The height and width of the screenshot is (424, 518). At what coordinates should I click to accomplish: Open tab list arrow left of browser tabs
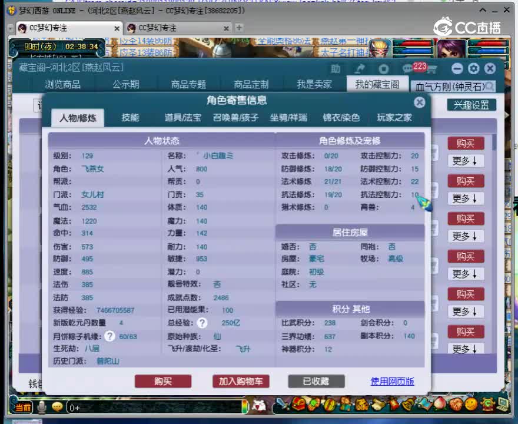click(x=11, y=28)
